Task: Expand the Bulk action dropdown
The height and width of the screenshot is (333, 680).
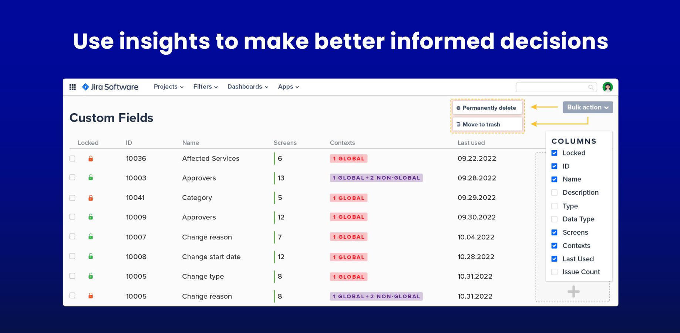Action: click(x=588, y=107)
